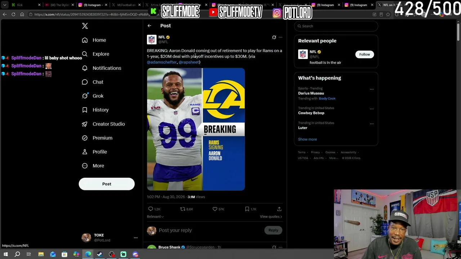The width and height of the screenshot is (461, 259).
Task: Open the Relevant replies sort dropdown
Action: pos(155,217)
